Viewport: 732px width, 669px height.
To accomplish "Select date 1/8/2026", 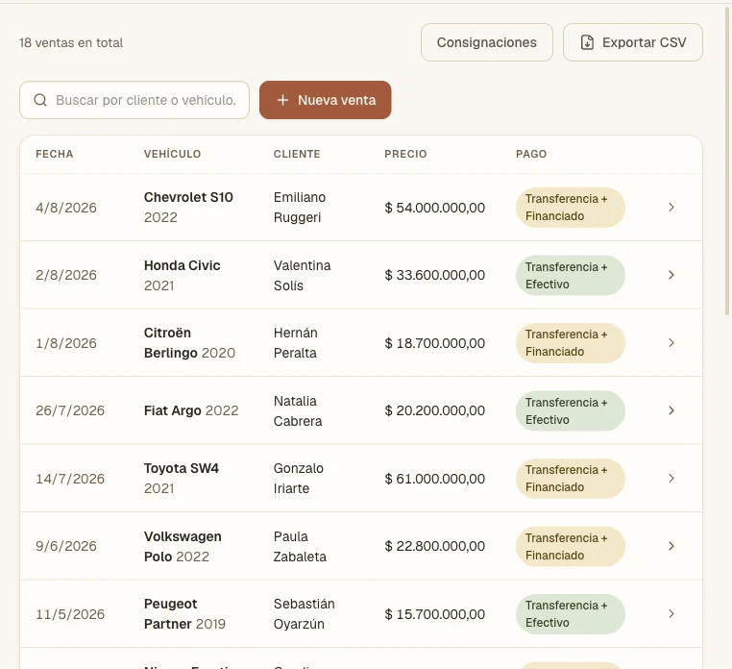I will click(x=66, y=343).
